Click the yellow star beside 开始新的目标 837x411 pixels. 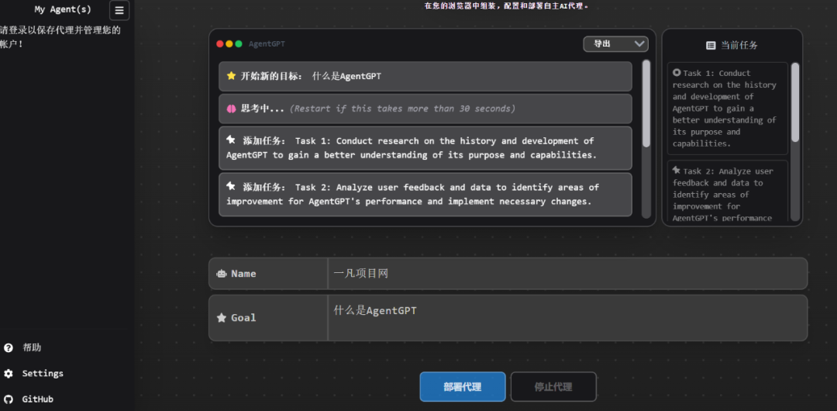tap(231, 76)
